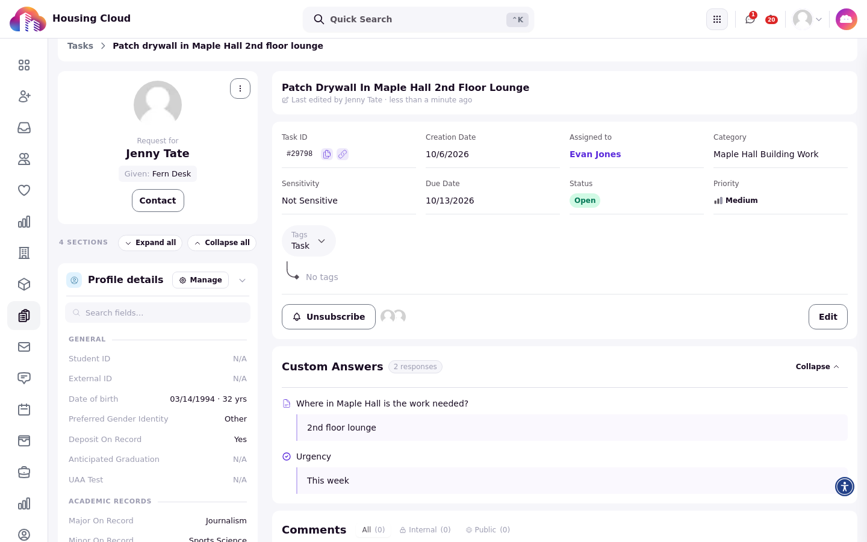867x542 pixels.
Task: Open header chat notifications with badge 1
Action: tap(750, 19)
